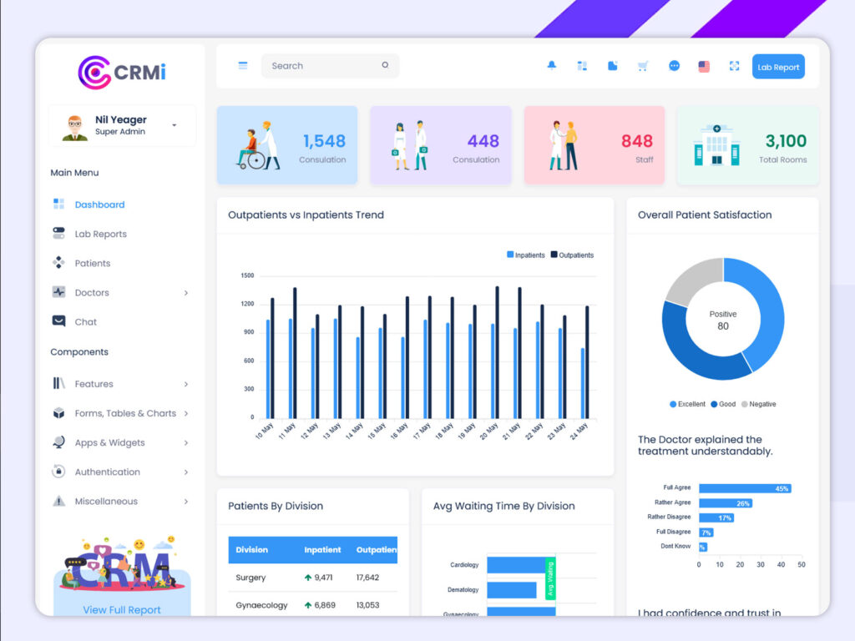Click the Full Agree 45% bar
Viewport: 855px width, 641px height.
(x=744, y=488)
